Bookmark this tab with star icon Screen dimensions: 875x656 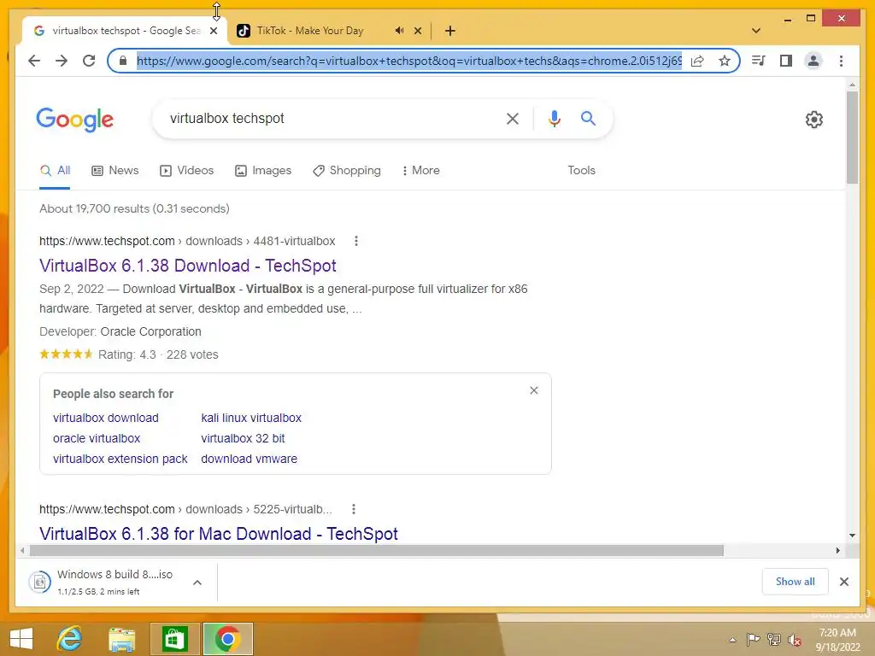(x=725, y=61)
